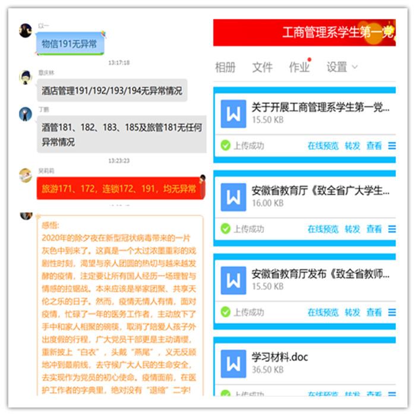The width and height of the screenshot is (416, 416).
Task: Open hamburger menu for first file
Action: pyautogui.click(x=392, y=146)
